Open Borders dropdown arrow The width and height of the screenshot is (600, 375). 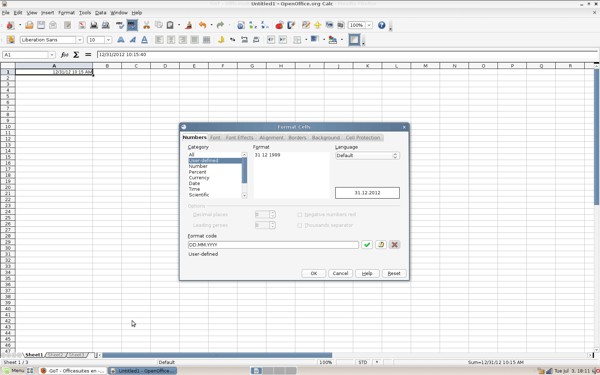[x=306, y=40]
